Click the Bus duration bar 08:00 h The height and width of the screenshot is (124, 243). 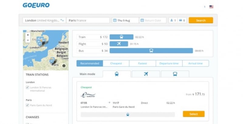click(x=151, y=51)
